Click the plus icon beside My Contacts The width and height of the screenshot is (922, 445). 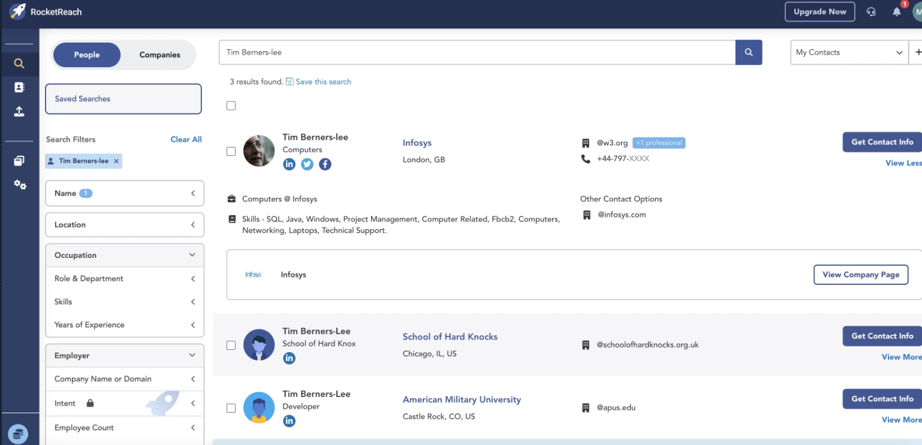tap(918, 52)
